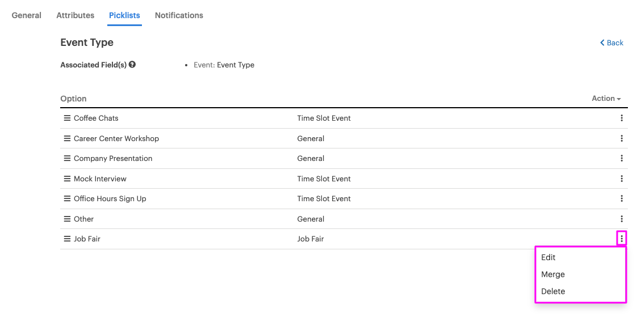Click help icon next to Associated Field(s)
The width and height of the screenshot is (637, 314).
[x=132, y=65]
